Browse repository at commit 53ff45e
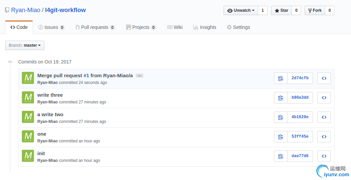 coord(324,137)
